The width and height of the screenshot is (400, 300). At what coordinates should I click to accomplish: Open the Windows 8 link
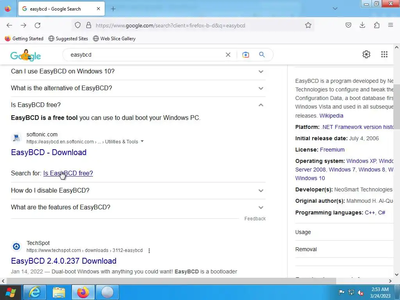click(372, 170)
